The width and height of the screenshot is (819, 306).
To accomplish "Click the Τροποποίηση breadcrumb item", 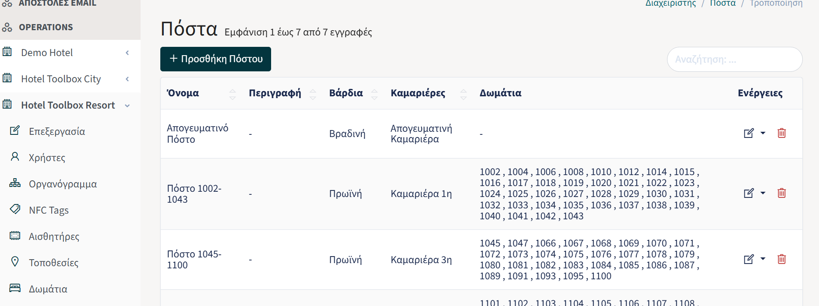I will pos(776,4).
